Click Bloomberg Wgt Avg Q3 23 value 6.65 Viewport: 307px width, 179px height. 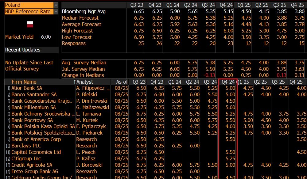[x=139, y=12]
